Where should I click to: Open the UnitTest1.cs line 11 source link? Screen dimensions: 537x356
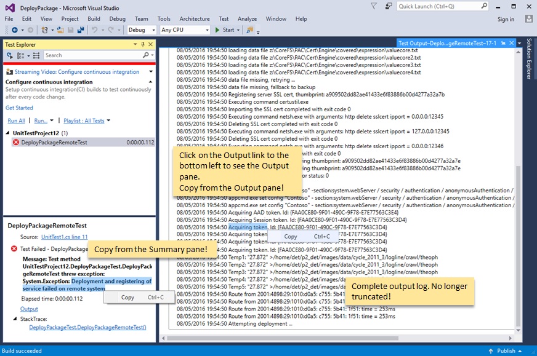(65, 237)
